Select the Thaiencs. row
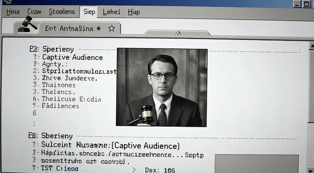 [54, 92]
